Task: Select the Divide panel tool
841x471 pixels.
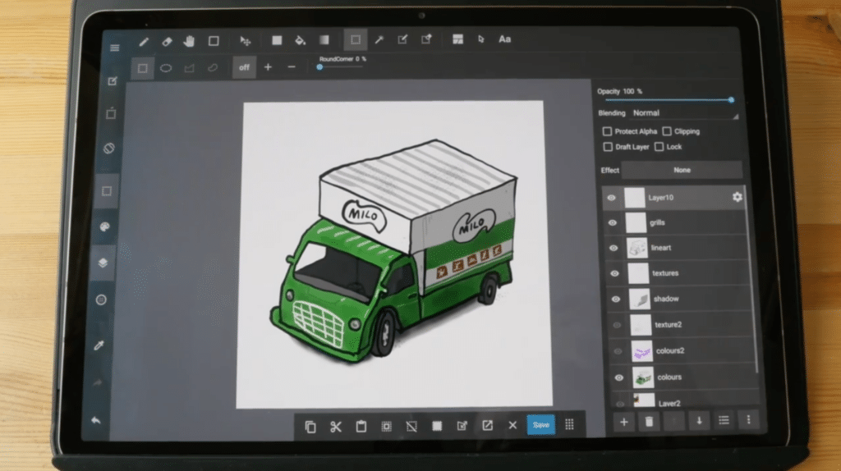Action: point(457,39)
